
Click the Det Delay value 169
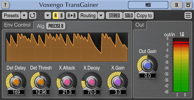tap(16, 92)
